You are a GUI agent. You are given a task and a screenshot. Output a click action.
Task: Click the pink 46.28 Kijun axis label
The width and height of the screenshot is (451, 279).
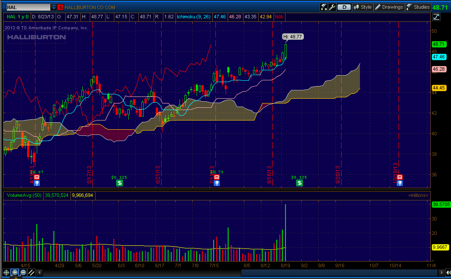pyautogui.click(x=439, y=69)
